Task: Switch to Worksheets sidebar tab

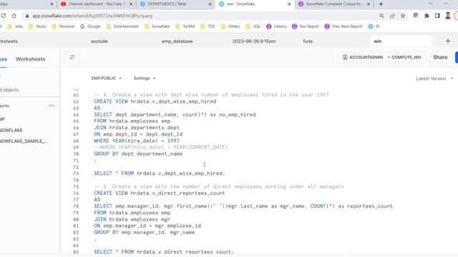Action: click(30, 59)
